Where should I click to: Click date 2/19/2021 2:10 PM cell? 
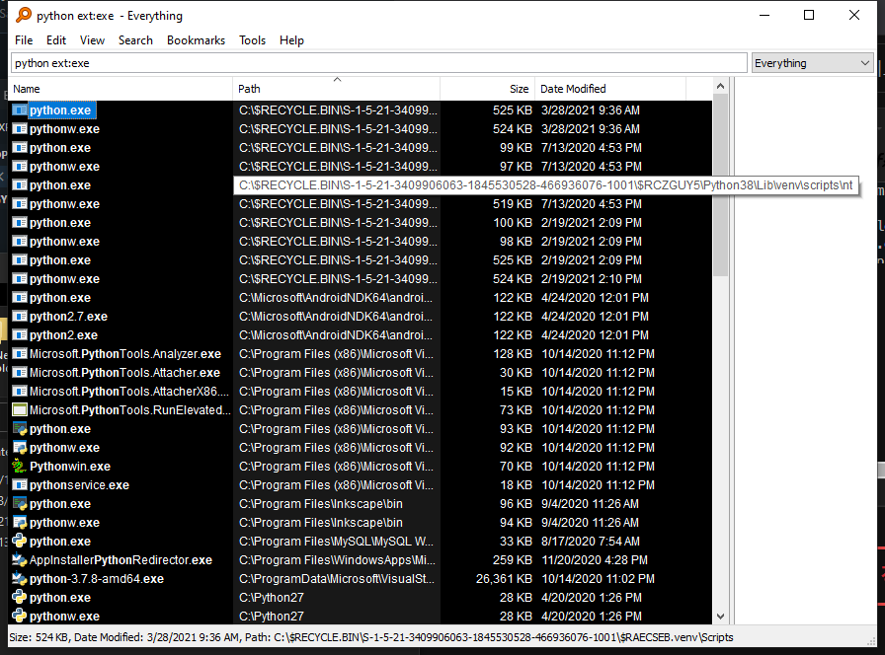(x=592, y=278)
